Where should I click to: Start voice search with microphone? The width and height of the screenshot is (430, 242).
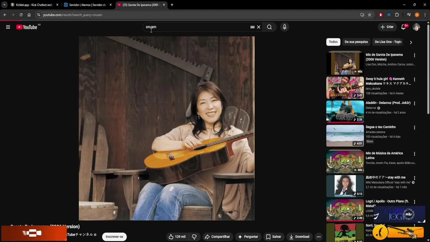click(x=285, y=27)
